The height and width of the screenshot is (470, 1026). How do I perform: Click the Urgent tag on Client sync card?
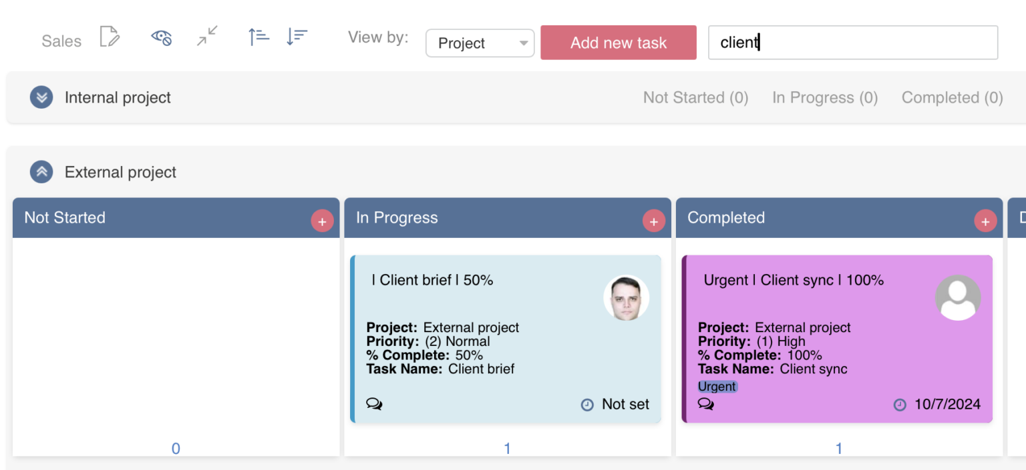pos(717,387)
